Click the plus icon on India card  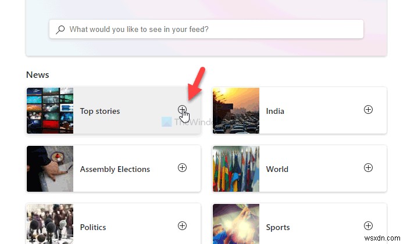pyautogui.click(x=368, y=110)
